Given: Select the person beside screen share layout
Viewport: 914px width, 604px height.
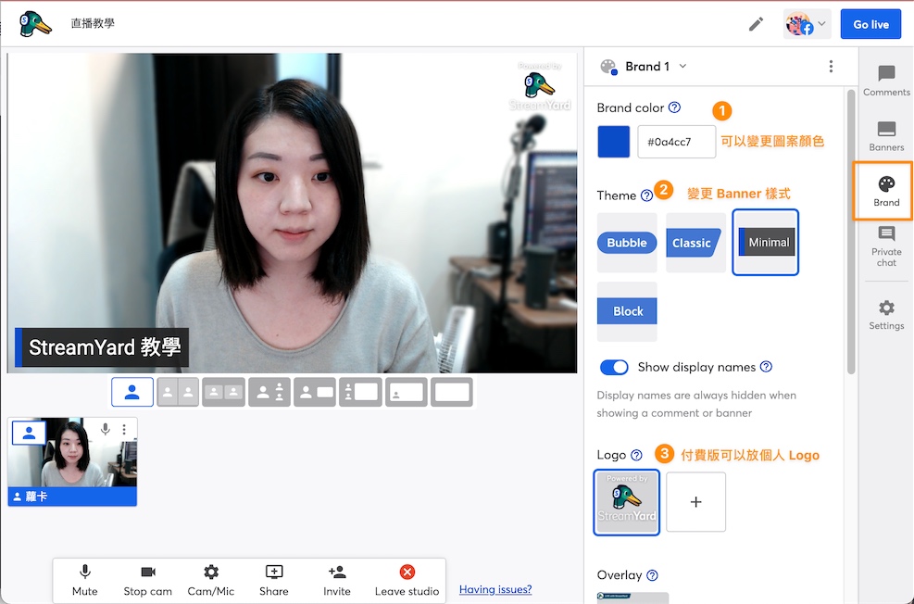Looking at the screenshot, I should point(314,392).
